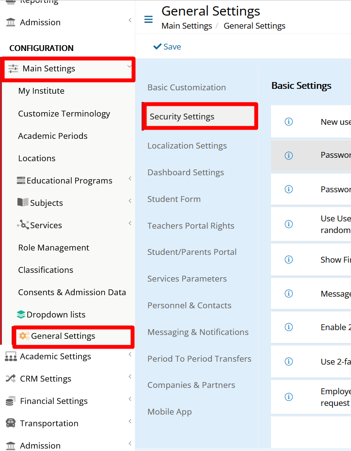Expand the Educational Programs submenu arrow

pos(130,179)
